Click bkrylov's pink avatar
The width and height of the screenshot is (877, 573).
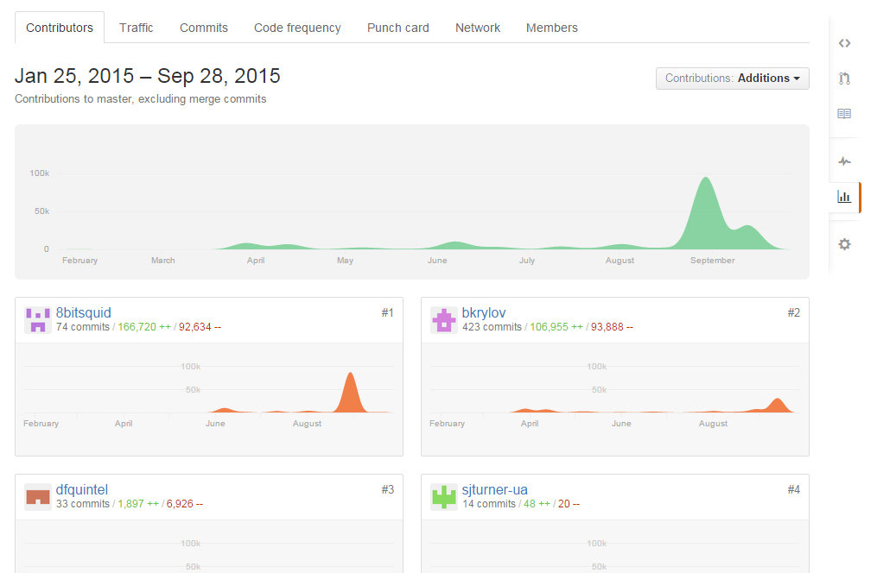[444, 320]
